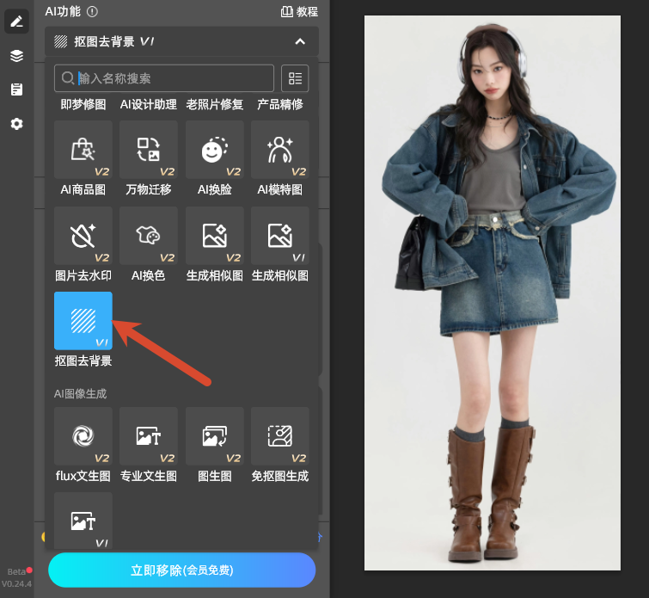
Task: Select the highlighted 抠图去背景 icon
Action: 83,321
